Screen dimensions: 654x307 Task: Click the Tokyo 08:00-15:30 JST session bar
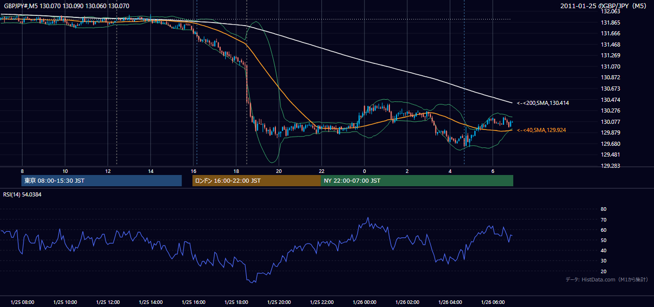(x=102, y=181)
